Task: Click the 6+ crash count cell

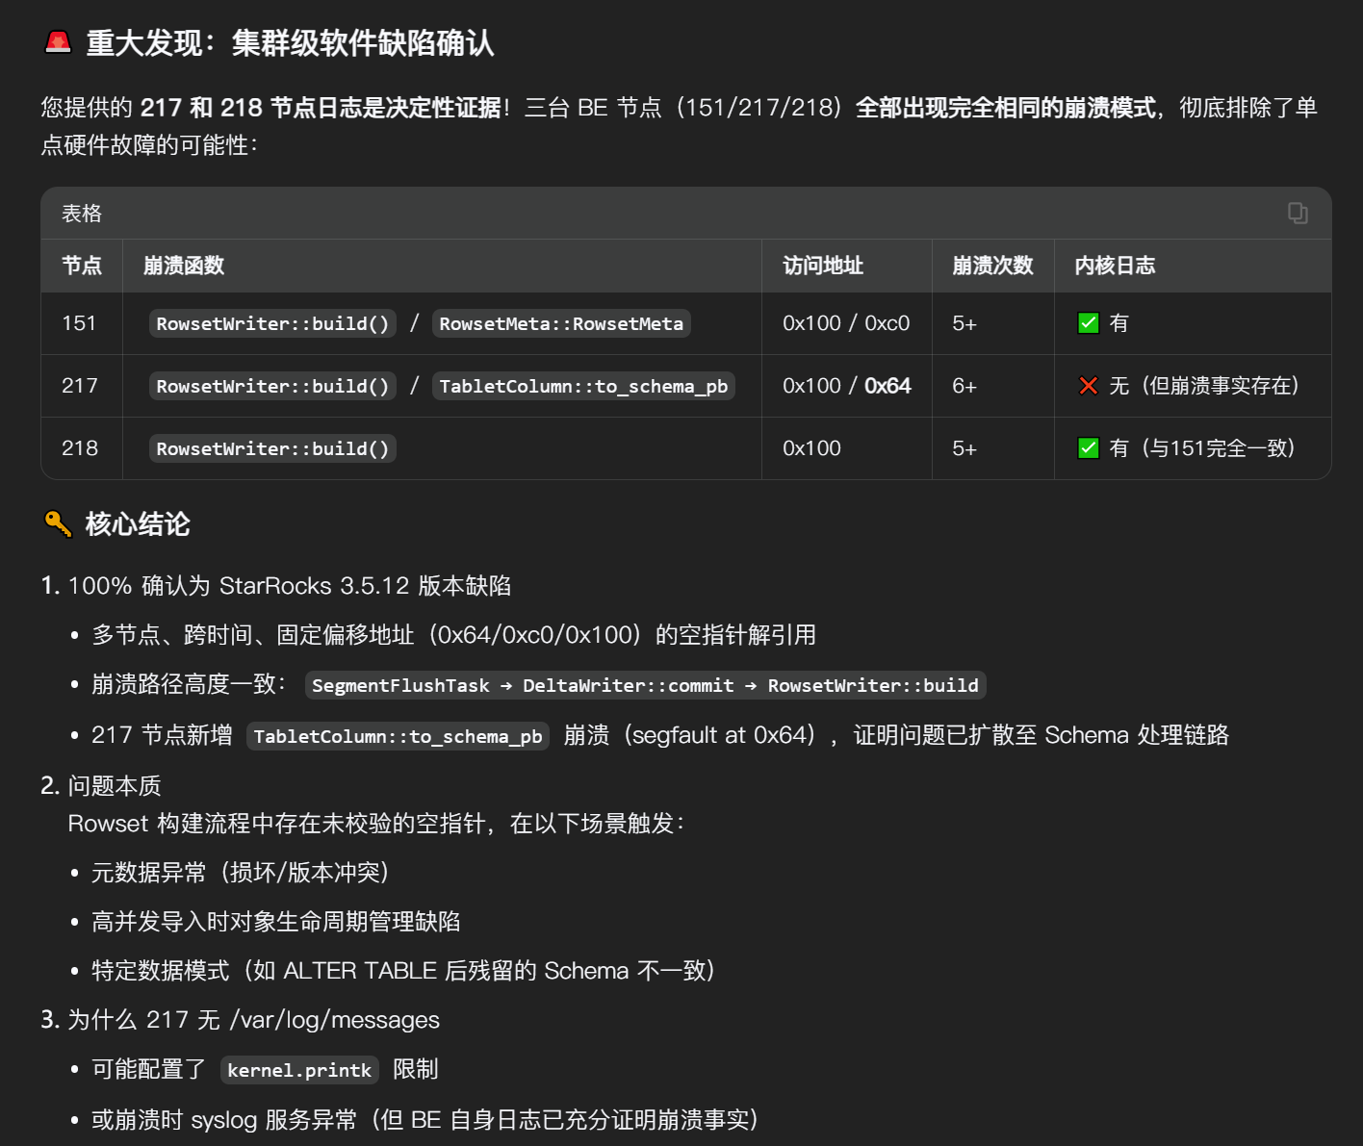Action: point(964,386)
